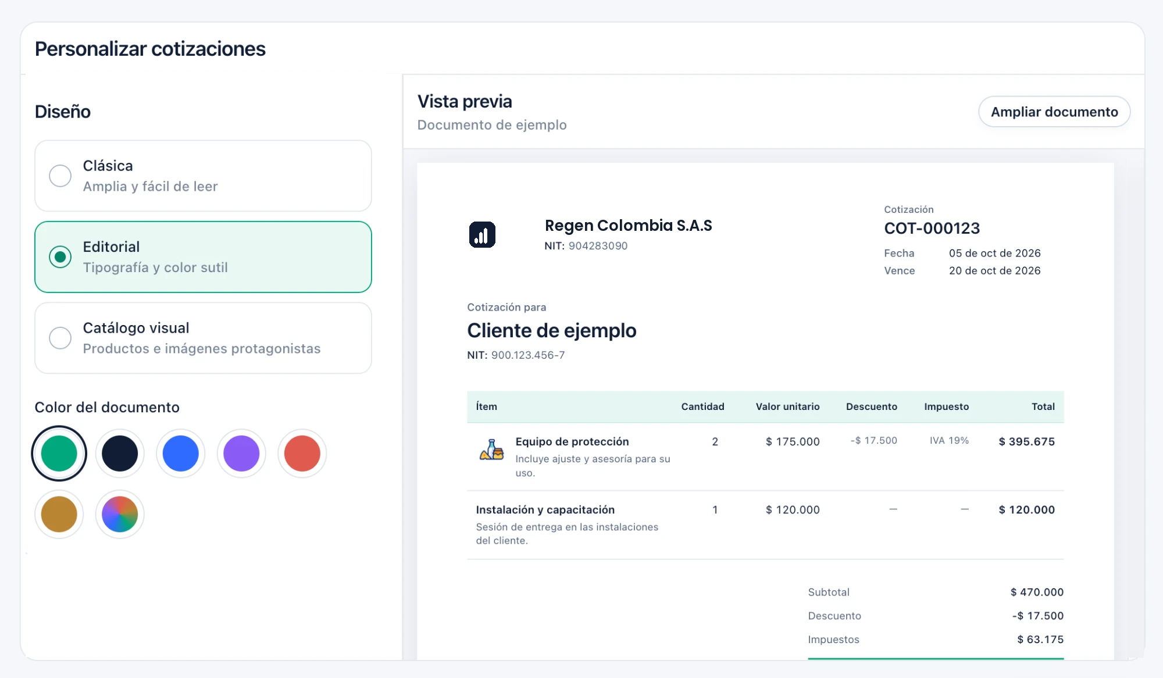
Task: Click the Cliente de ejemplo heading
Action: tap(551, 330)
